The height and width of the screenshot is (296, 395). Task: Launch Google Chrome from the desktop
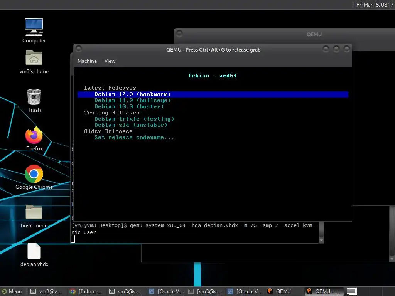[x=34, y=177]
